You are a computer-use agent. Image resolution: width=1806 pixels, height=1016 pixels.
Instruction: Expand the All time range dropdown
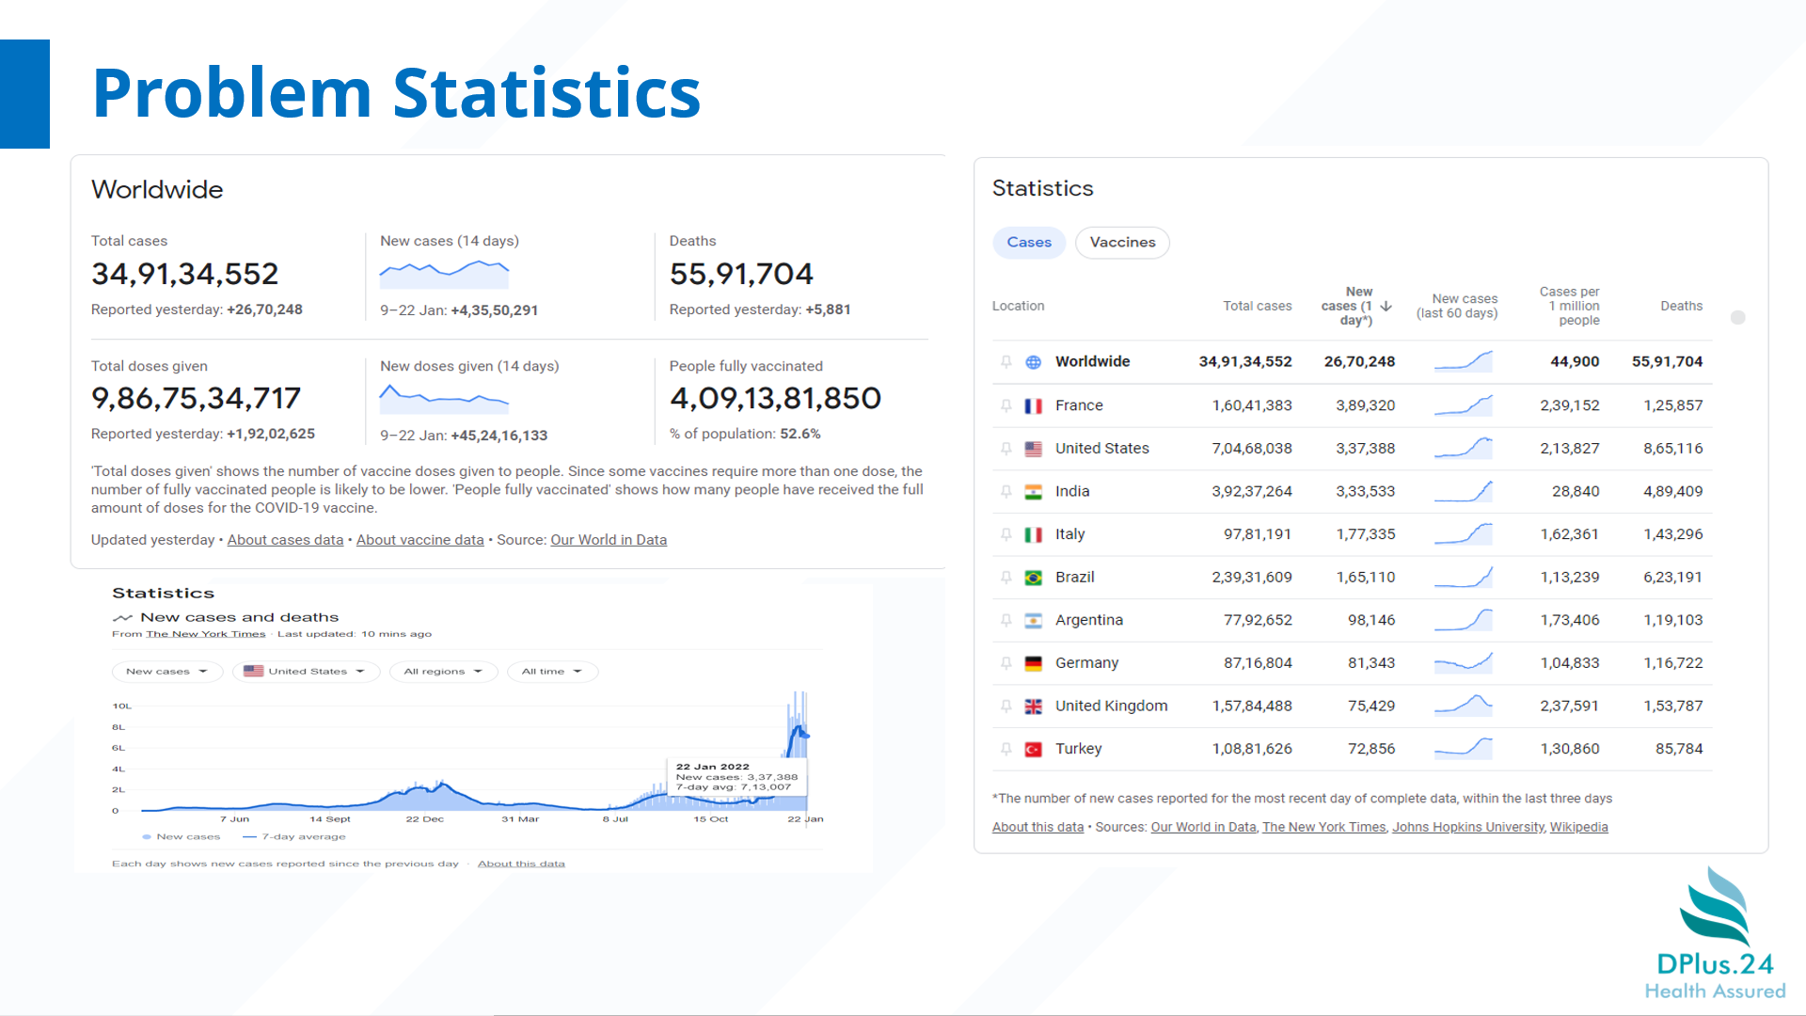click(x=552, y=672)
